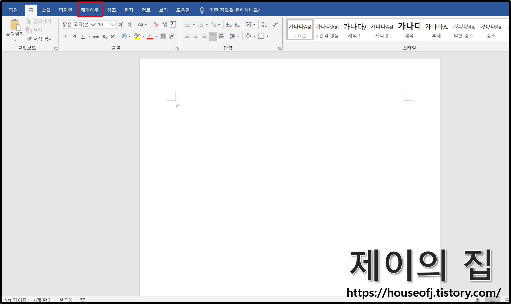Switch to the Review (검토) tab

(x=146, y=10)
